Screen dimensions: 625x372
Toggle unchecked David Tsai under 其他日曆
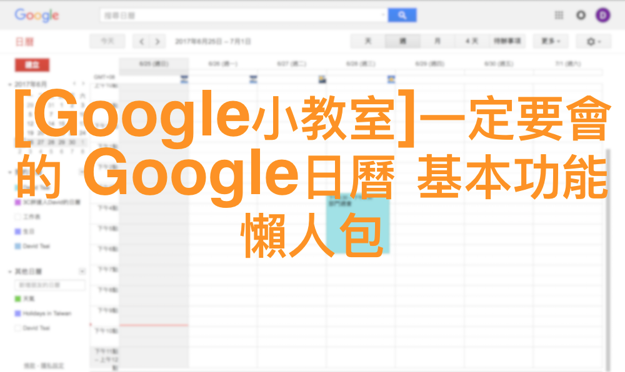17,328
